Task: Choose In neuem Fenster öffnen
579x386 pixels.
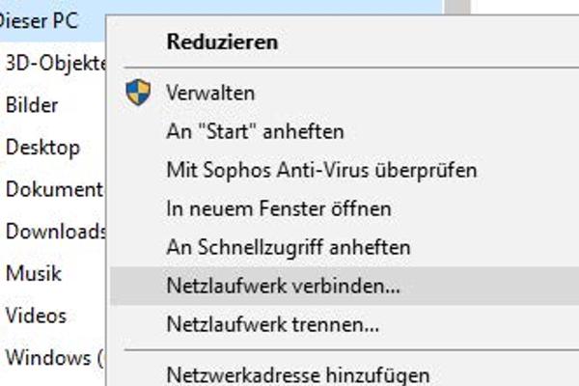Action: click(278, 208)
